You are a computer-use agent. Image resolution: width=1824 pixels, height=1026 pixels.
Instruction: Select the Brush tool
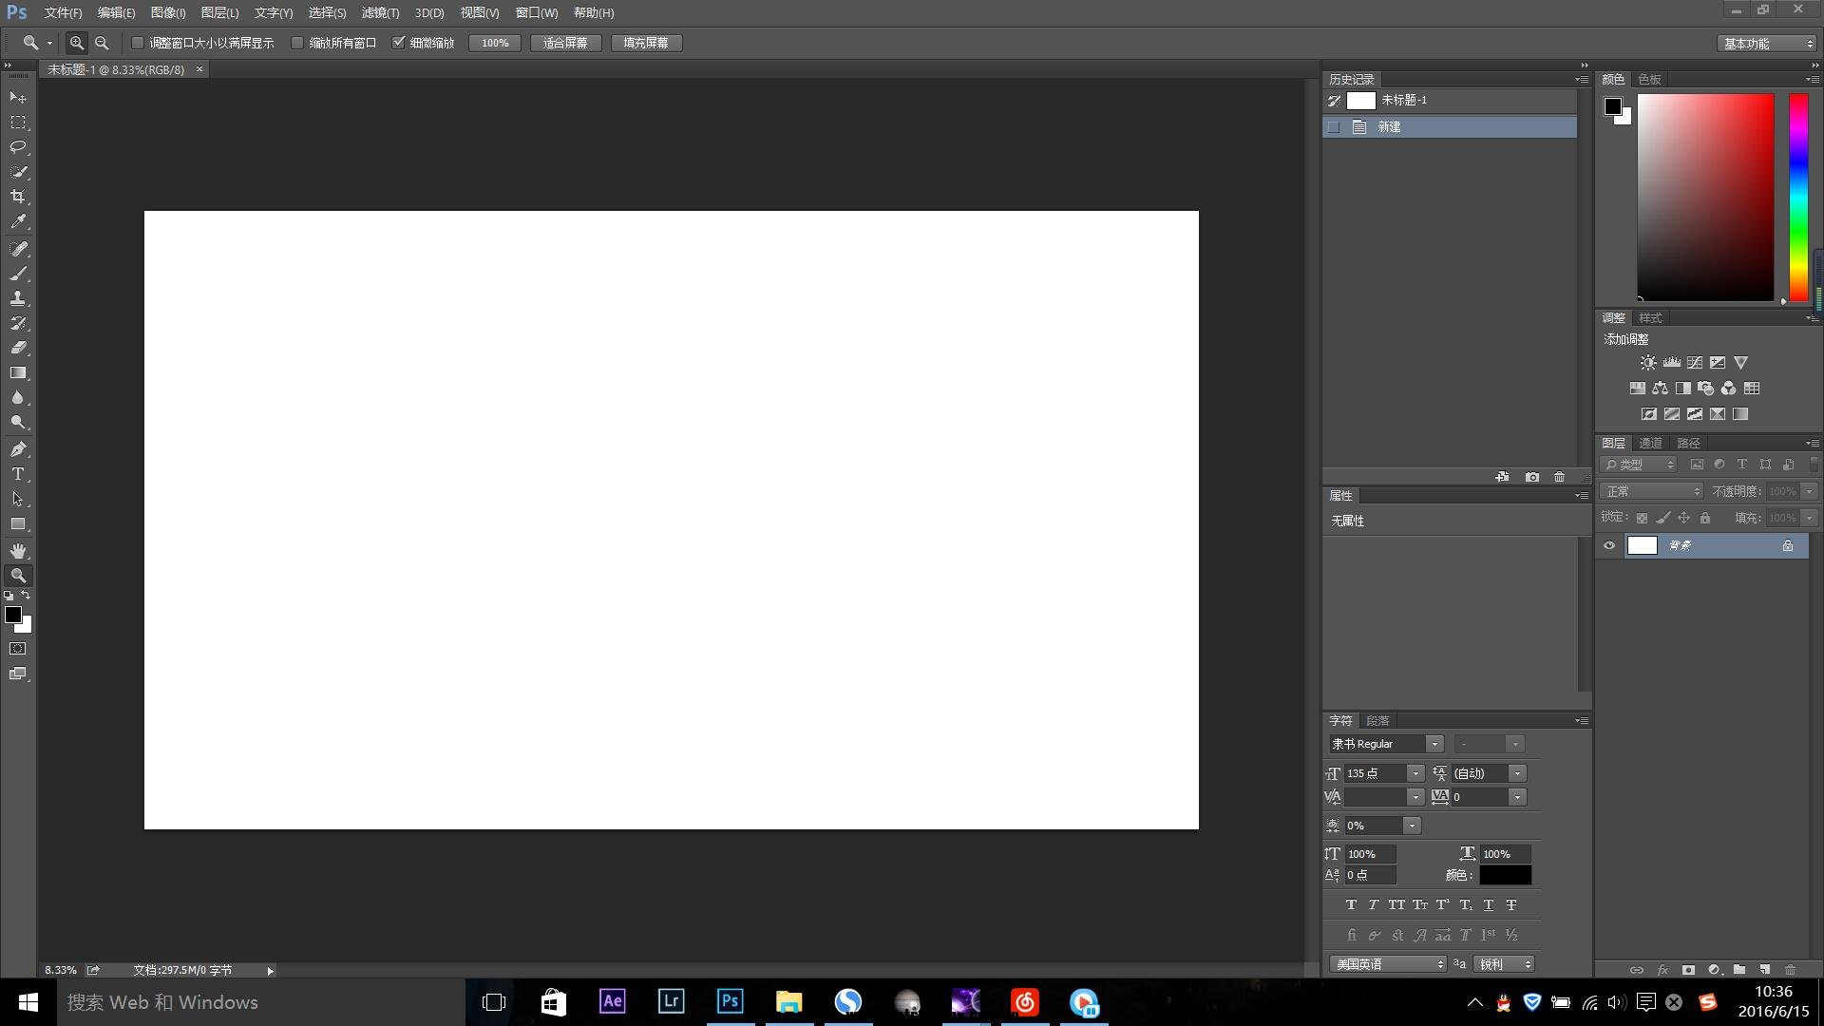click(x=18, y=274)
